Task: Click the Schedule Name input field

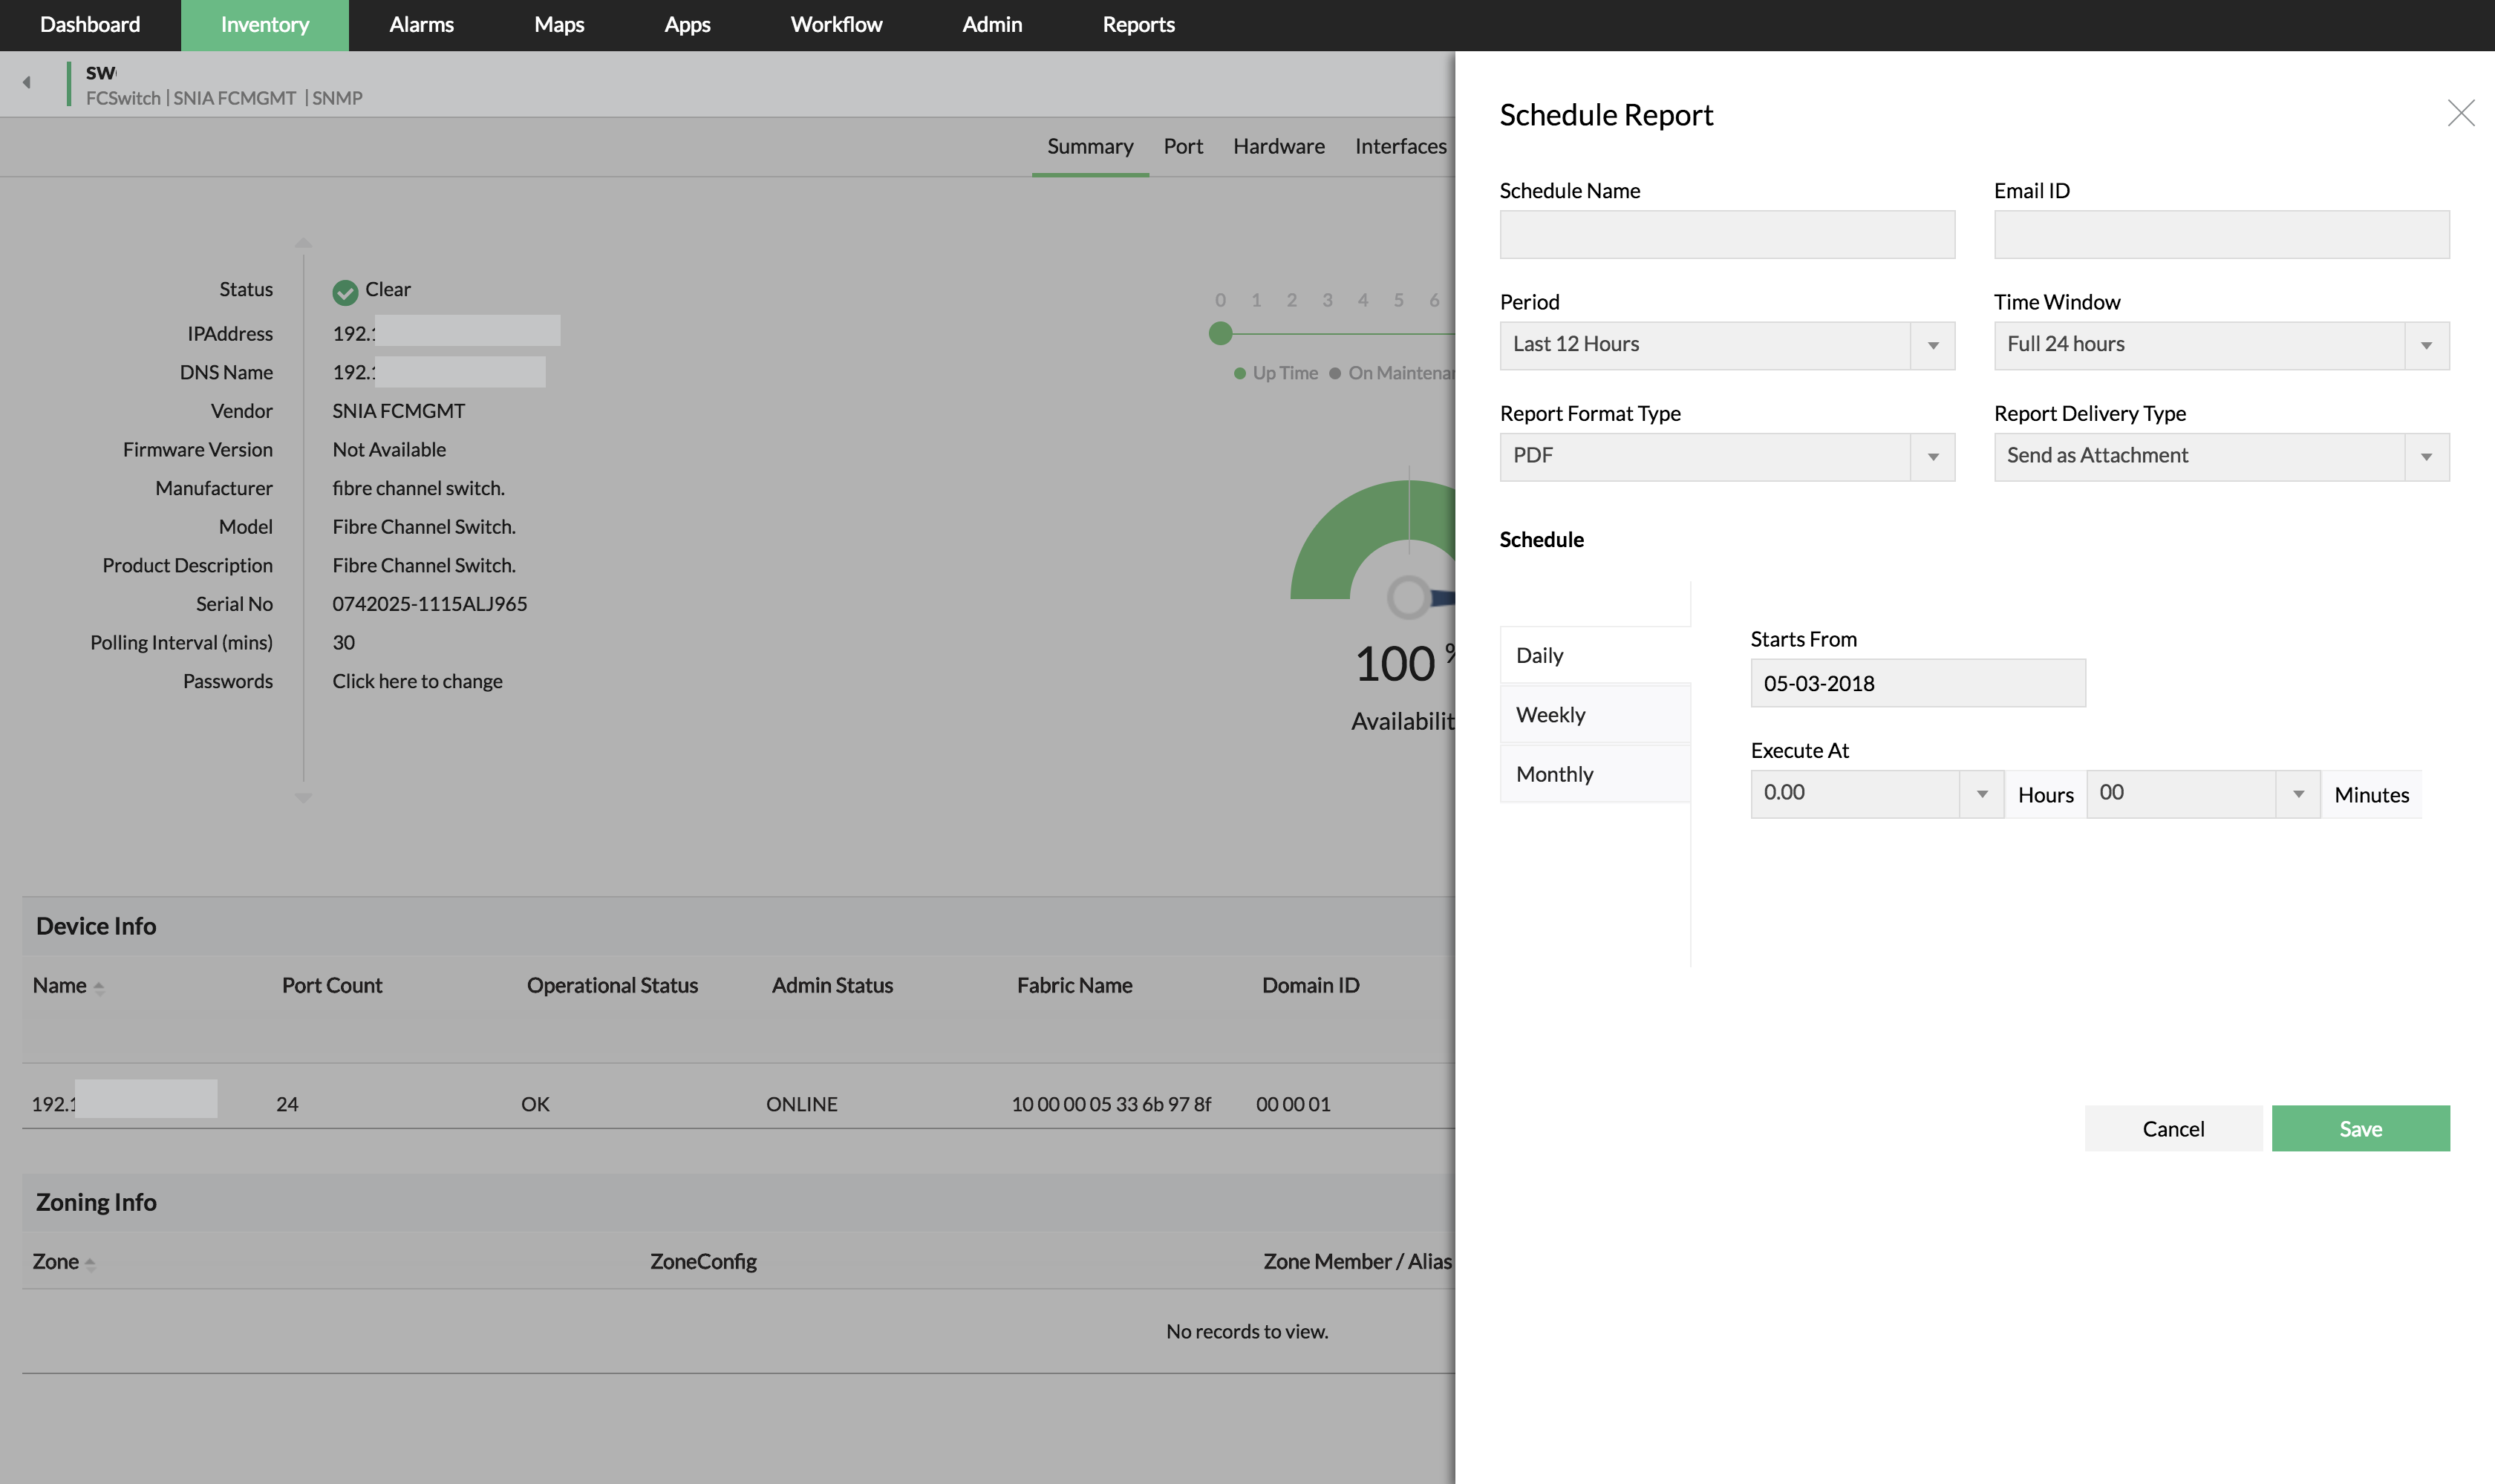Action: (1726, 234)
